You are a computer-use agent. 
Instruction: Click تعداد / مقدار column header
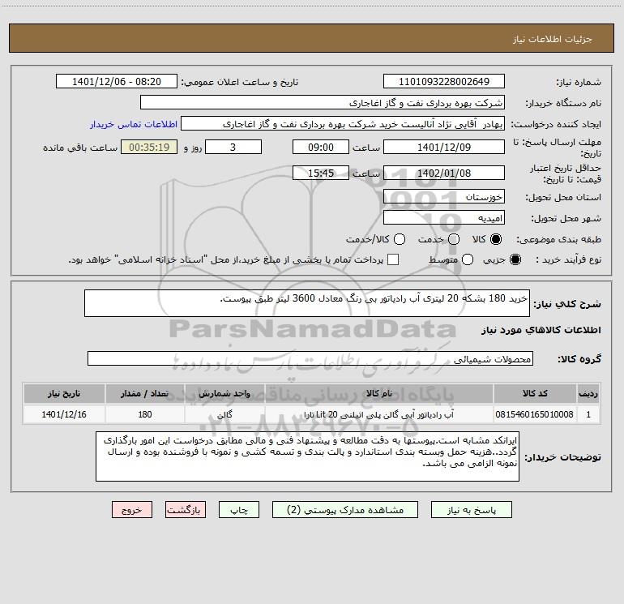coord(145,394)
